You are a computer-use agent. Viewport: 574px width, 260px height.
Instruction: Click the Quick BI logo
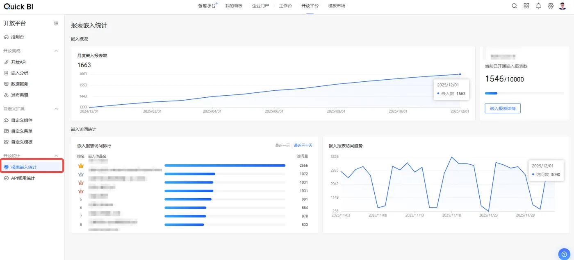(x=19, y=6)
